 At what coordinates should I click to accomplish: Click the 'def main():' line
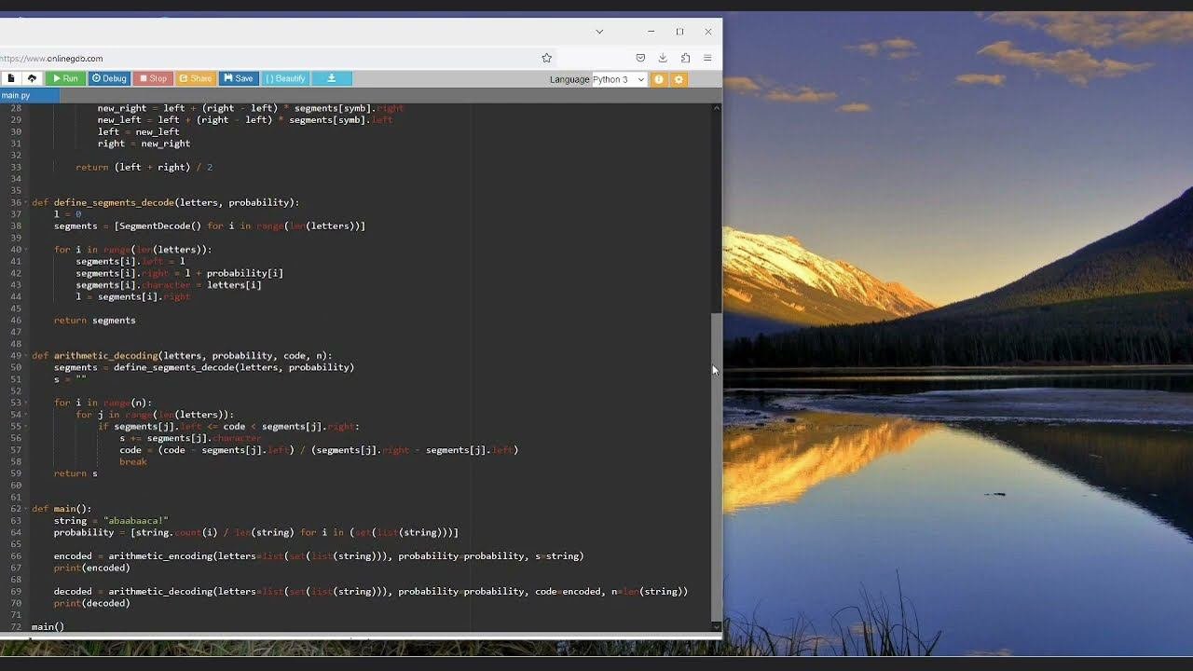pyautogui.click(x=62, y=509)
